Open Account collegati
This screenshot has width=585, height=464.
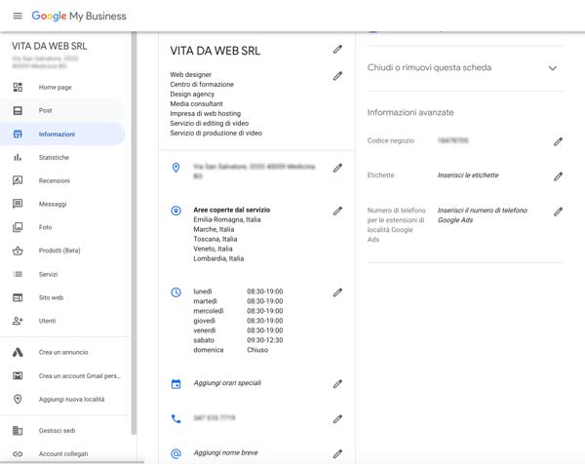coord(63,454)
